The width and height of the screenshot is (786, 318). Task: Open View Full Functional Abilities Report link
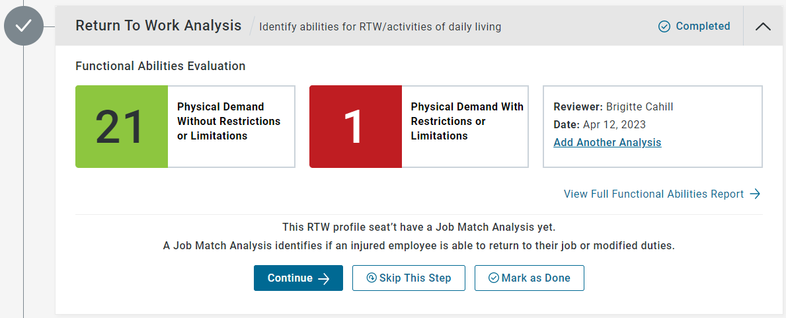[x=662, y=194]
